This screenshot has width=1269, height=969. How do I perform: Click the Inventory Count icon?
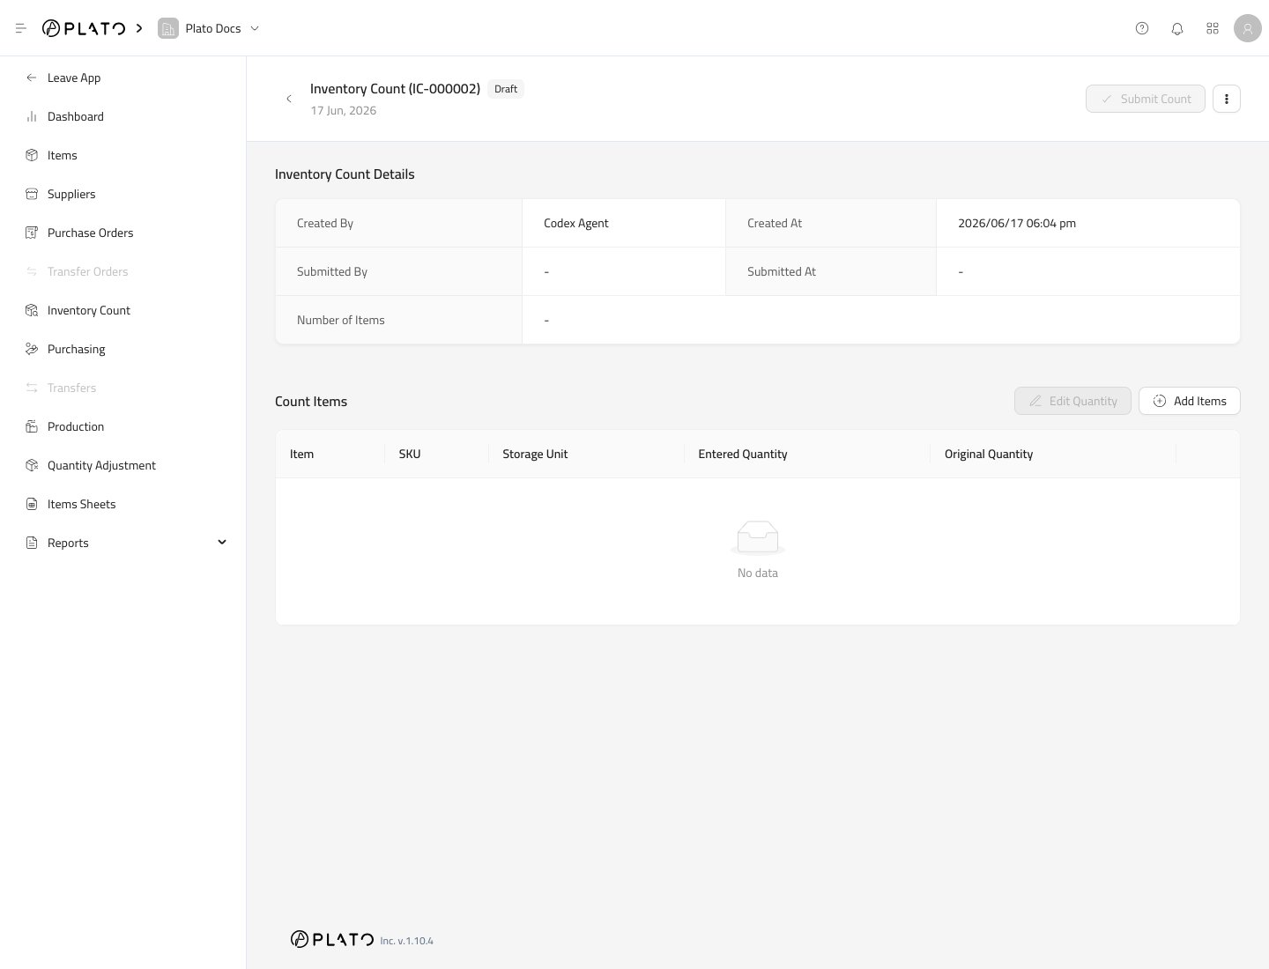[x=32, y=310]
